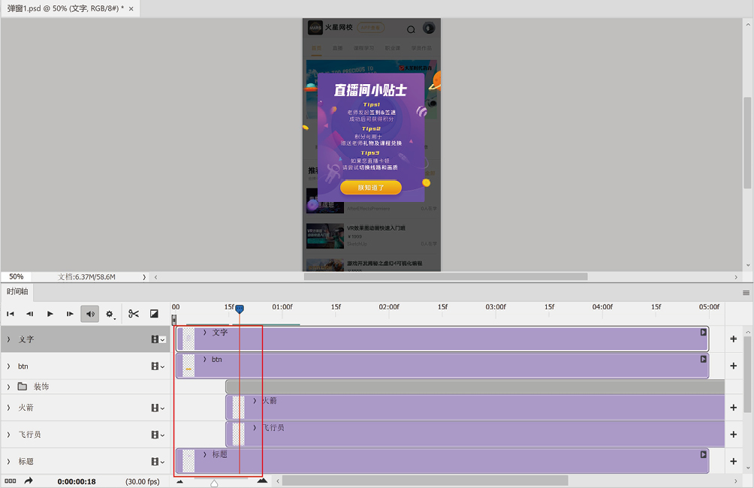
Task: Expand the 装饰 group track
Action: click(9, 387)
